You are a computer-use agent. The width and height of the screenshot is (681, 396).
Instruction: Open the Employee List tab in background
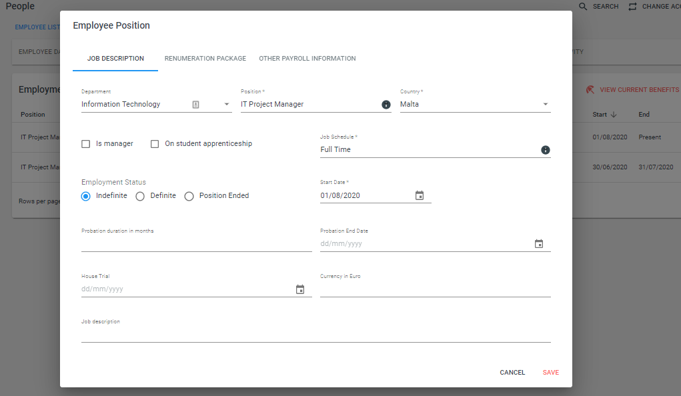tap(37, 27)
